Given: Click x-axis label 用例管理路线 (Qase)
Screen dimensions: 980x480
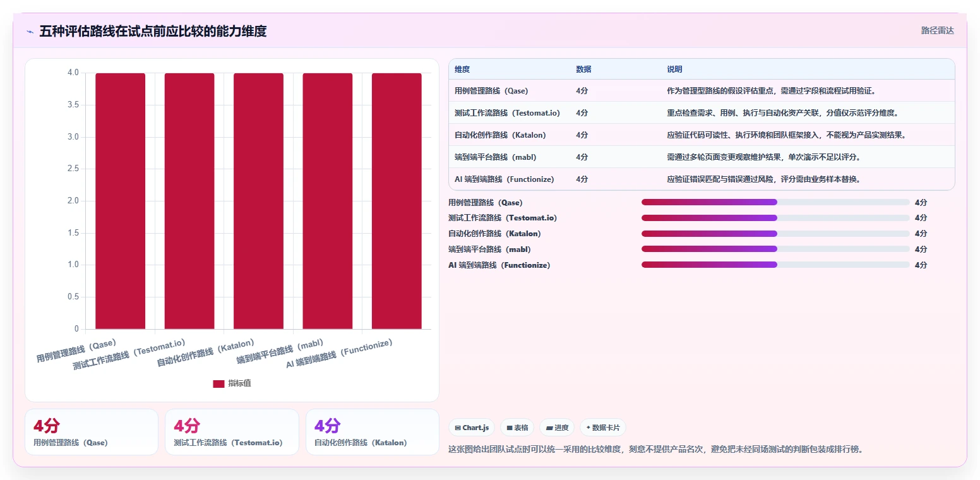Looking at the screenshot, I should point(76,351).
